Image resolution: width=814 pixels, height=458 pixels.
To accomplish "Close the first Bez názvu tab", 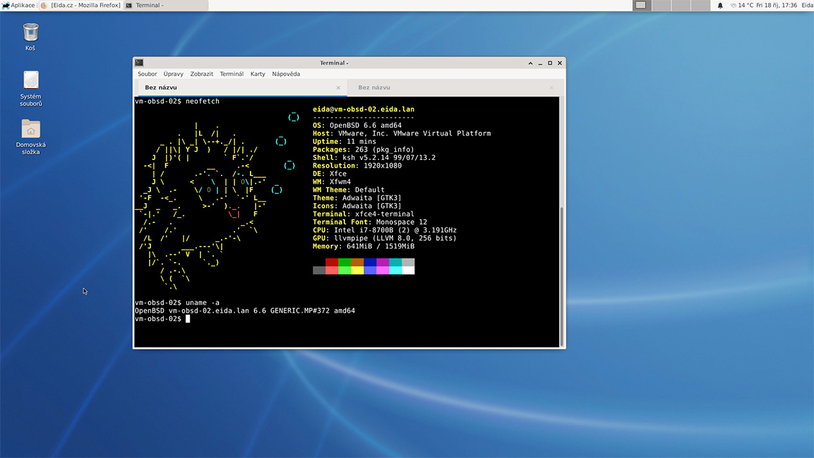I will [339, 88].
